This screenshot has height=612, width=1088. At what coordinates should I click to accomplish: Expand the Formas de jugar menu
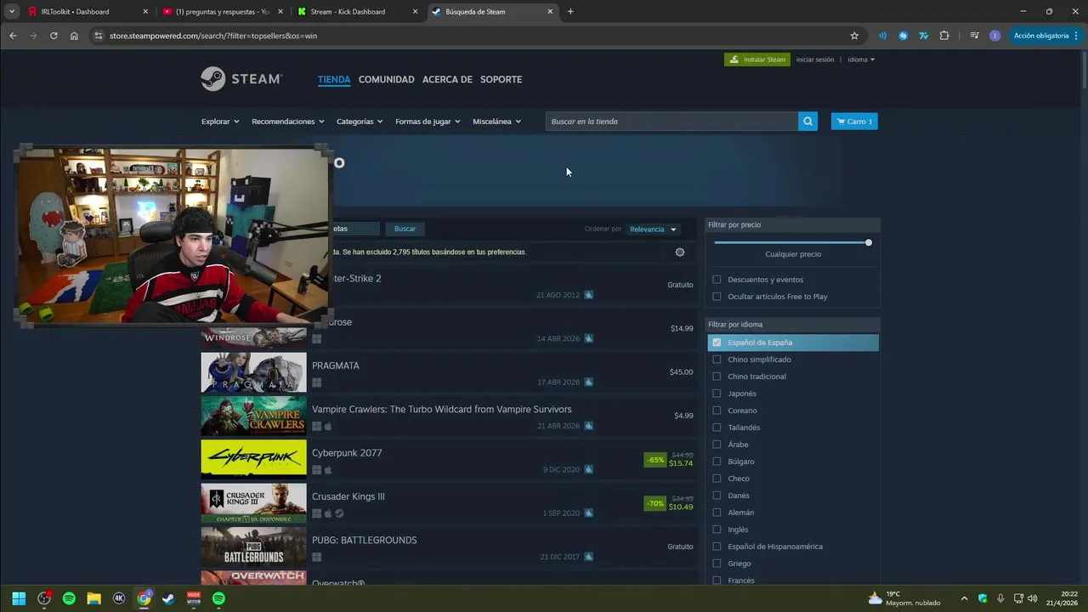tap(428, 122)
